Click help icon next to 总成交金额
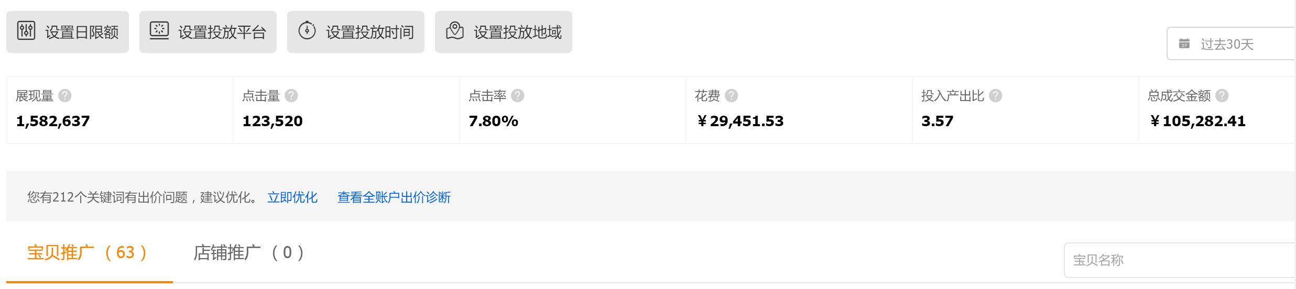The height and width of the screenshot is (289, 1296). pos(1222,95)
